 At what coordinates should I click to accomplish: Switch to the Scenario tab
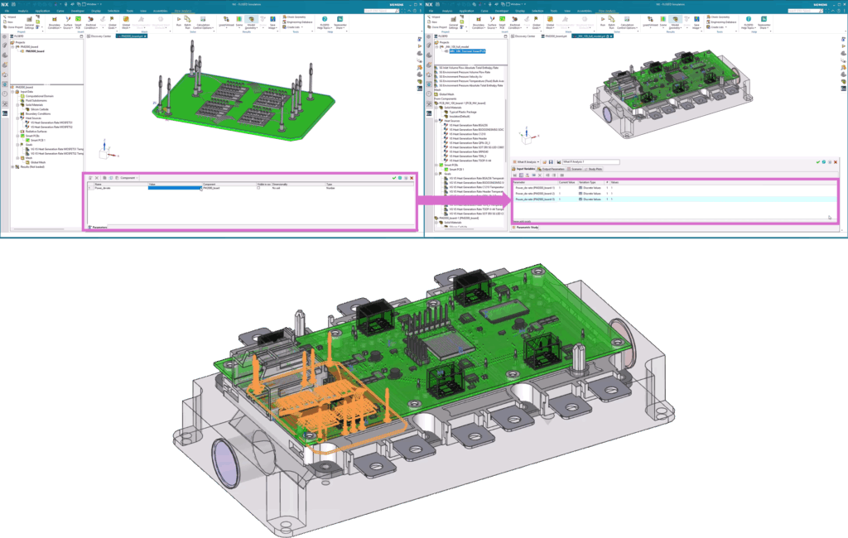pyautogui.click(x=575, y=169)
